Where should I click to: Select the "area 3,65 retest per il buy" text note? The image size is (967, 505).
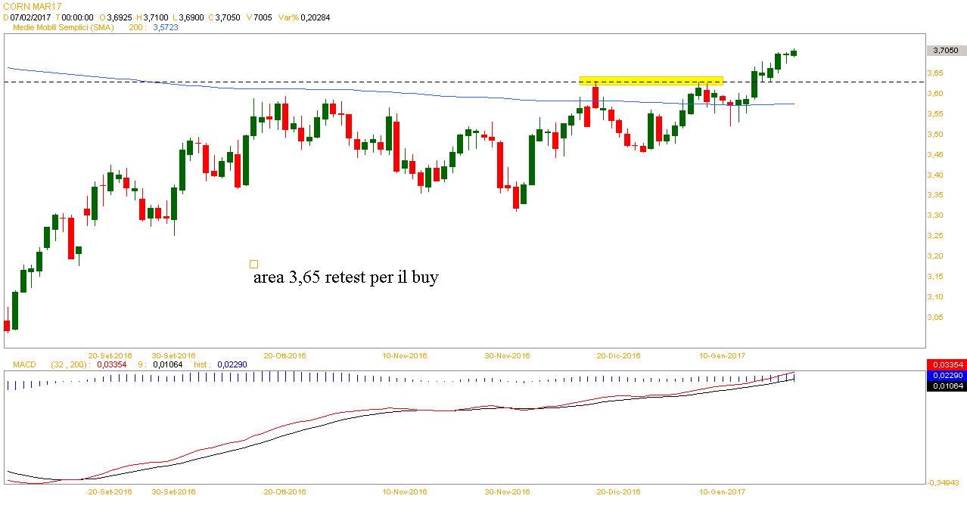pos(346,277)
